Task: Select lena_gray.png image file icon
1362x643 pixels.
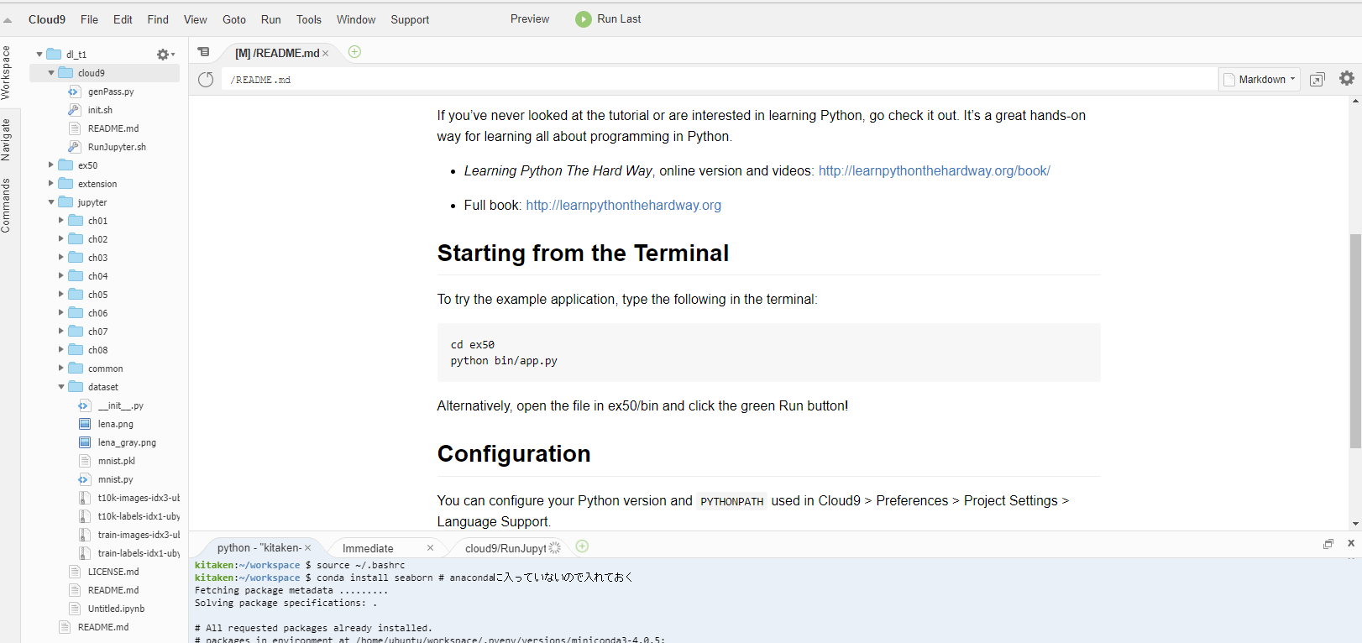Action: [84, 442]
